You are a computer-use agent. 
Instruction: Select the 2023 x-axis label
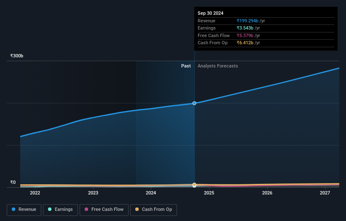pyautogui.click(x=93, y=193)
